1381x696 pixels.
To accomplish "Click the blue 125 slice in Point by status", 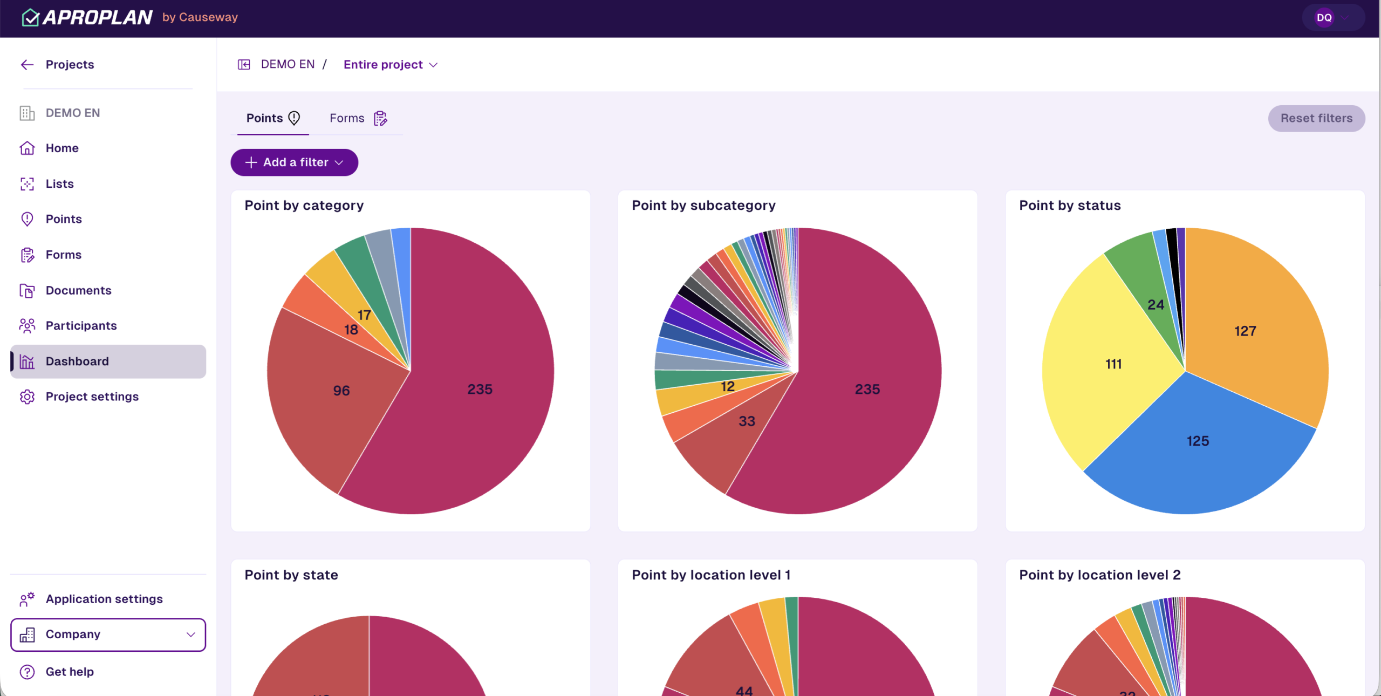I will pos(1198,441).
